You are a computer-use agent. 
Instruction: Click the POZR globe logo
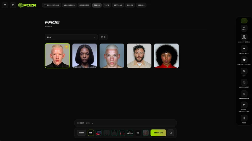coord(27,5)
